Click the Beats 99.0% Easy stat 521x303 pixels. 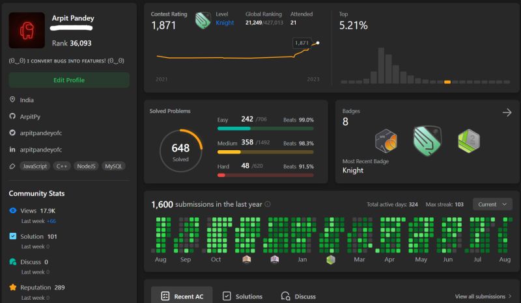298,120
